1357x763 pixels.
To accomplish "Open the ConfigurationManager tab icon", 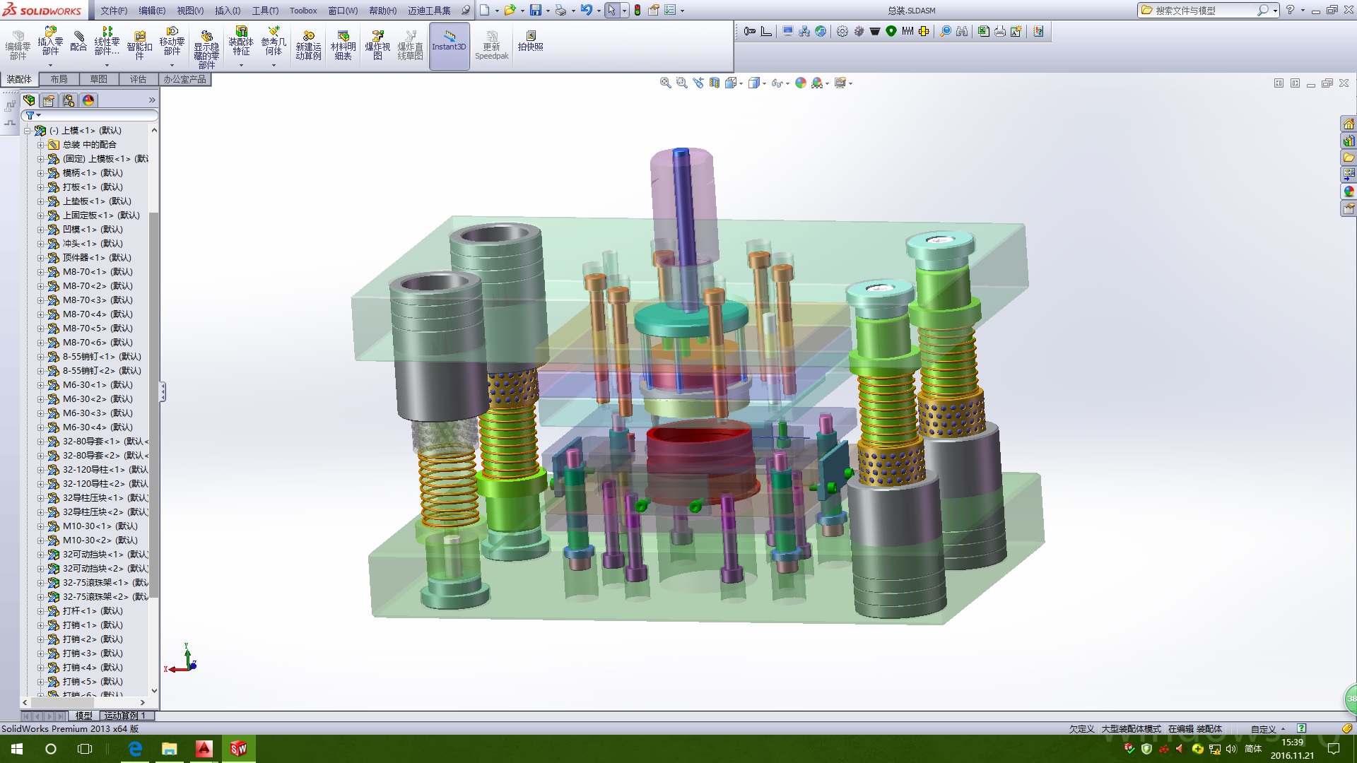I will click(x=69, y=100).
